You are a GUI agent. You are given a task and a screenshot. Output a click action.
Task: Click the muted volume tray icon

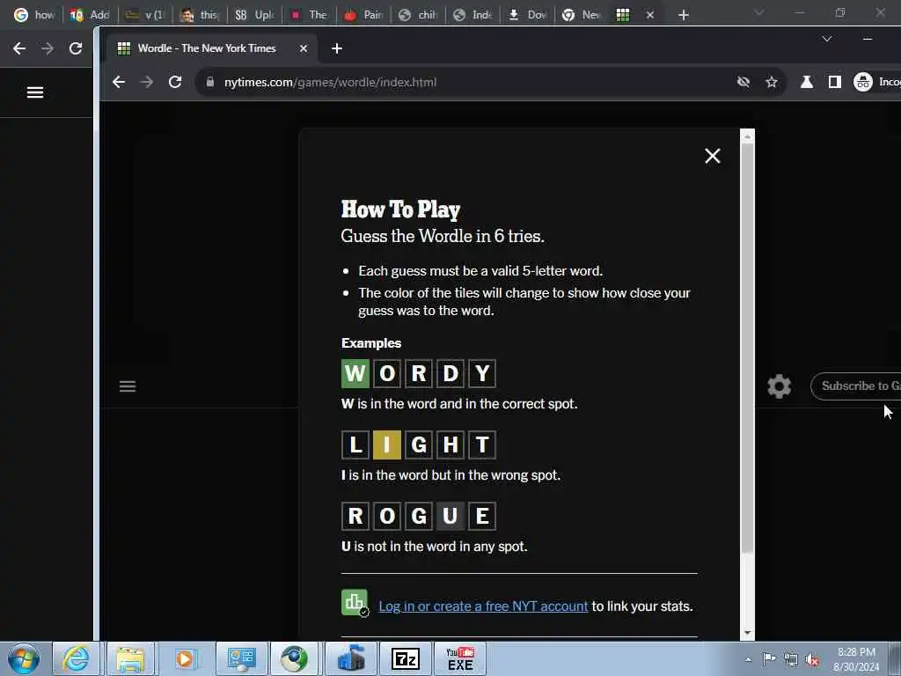tap(812, 659)
